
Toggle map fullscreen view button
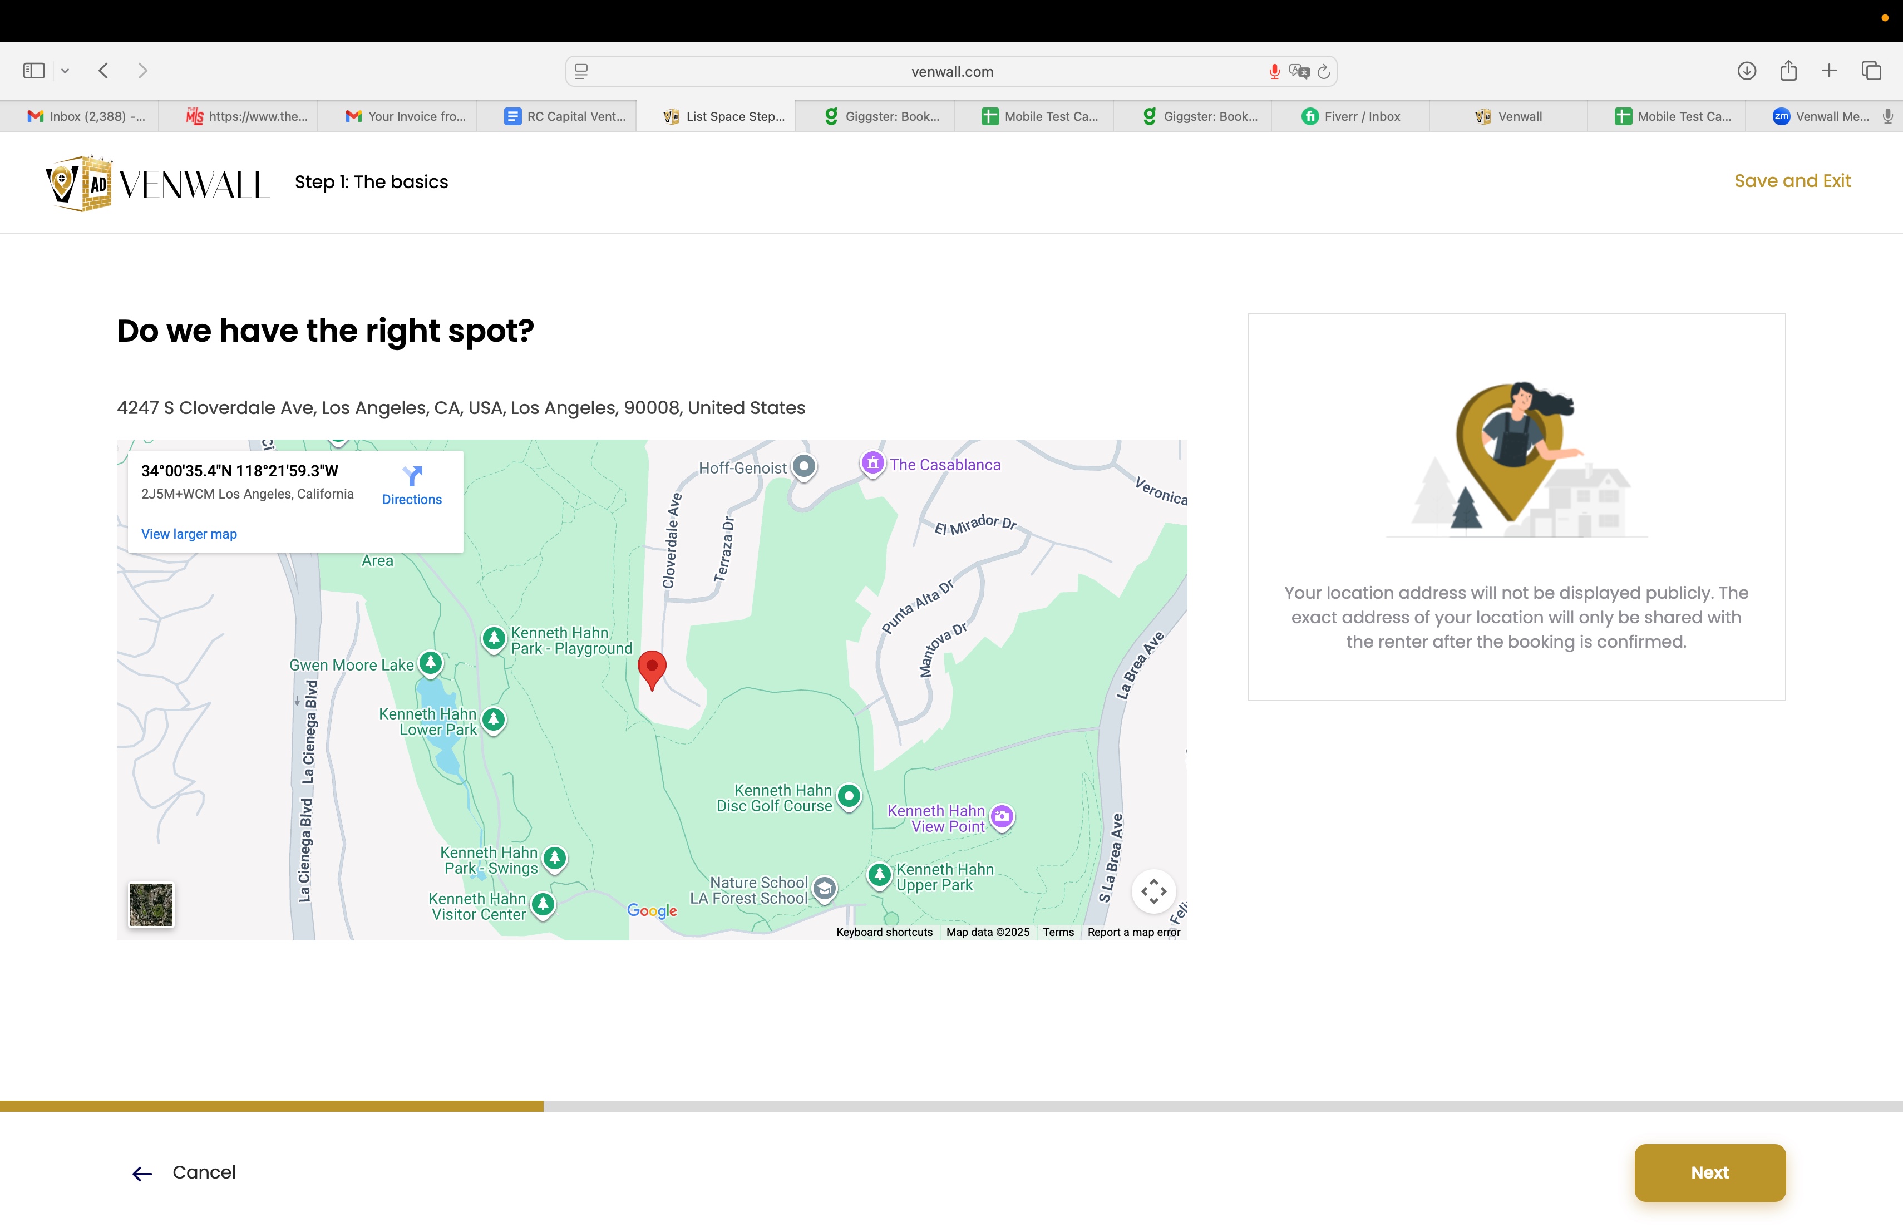(1153, 891)
